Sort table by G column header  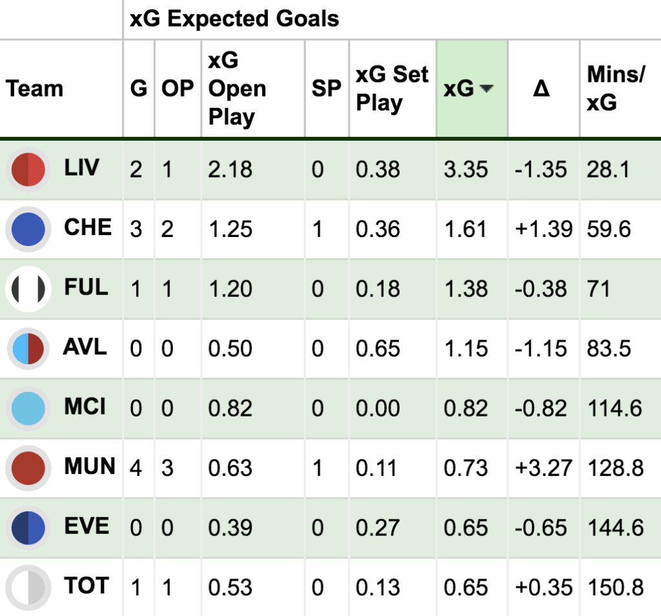click(x=139, y=89)
